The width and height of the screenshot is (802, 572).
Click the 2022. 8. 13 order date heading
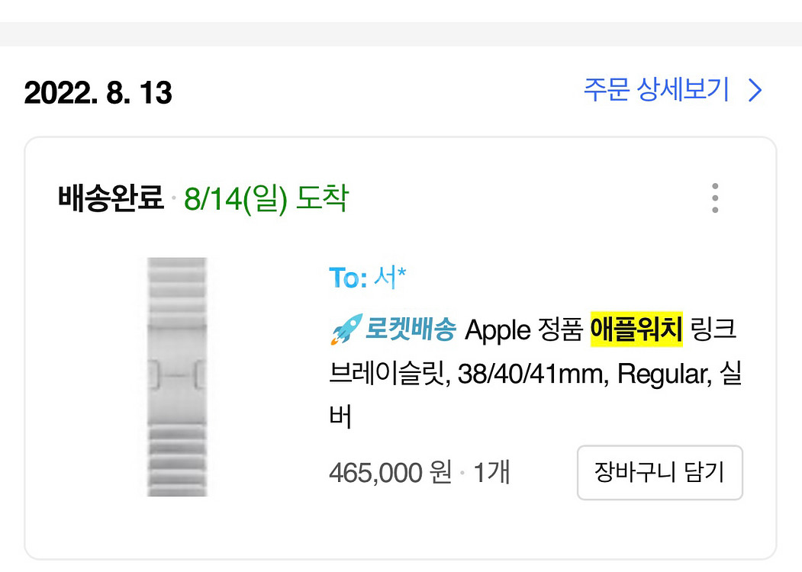click(x=98, y=94)
